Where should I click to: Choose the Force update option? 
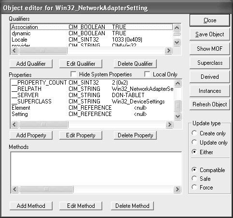coord(194,187)
